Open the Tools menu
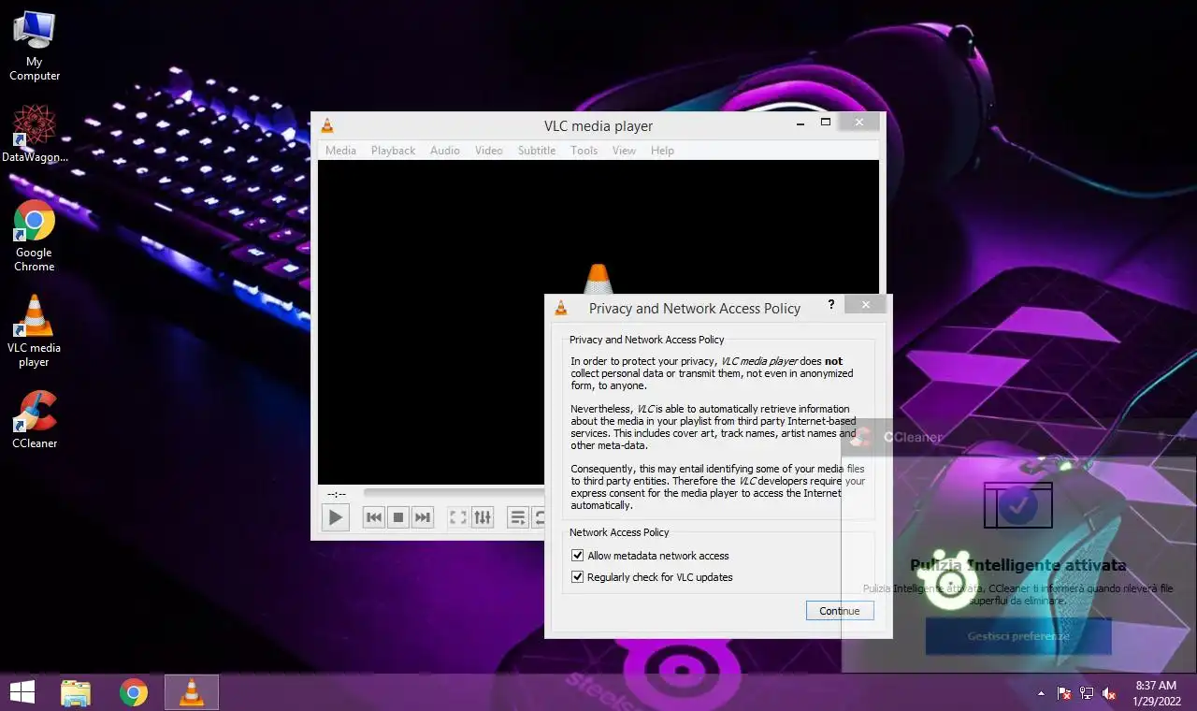 584,151
